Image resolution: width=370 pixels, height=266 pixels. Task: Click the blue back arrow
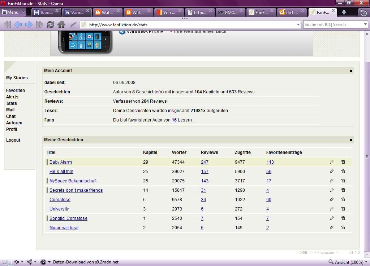coord(18,25)
